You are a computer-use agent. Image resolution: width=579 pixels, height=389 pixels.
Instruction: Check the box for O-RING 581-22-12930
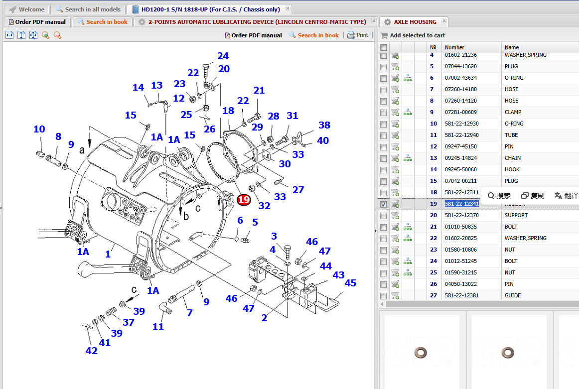point(383,124)
